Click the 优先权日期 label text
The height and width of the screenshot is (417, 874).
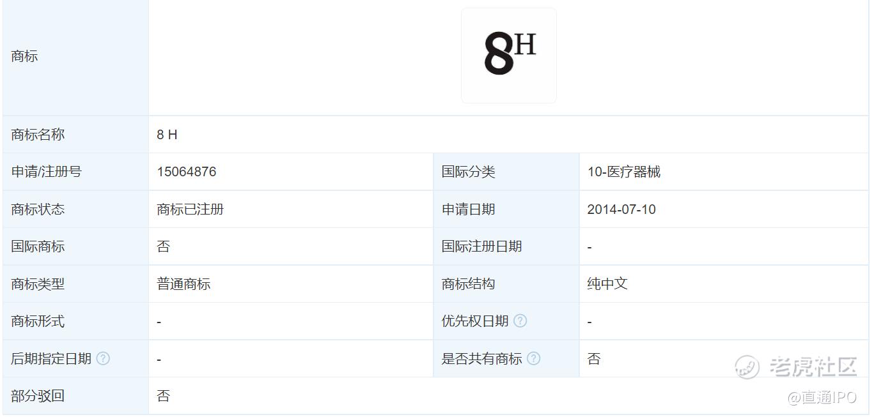click(x=475, y=321)
